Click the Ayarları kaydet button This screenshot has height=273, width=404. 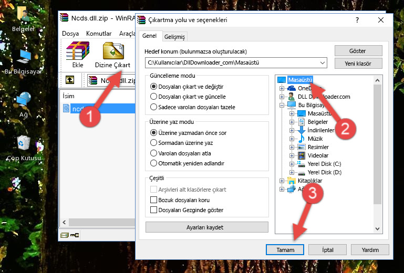[x=206, y=227]
